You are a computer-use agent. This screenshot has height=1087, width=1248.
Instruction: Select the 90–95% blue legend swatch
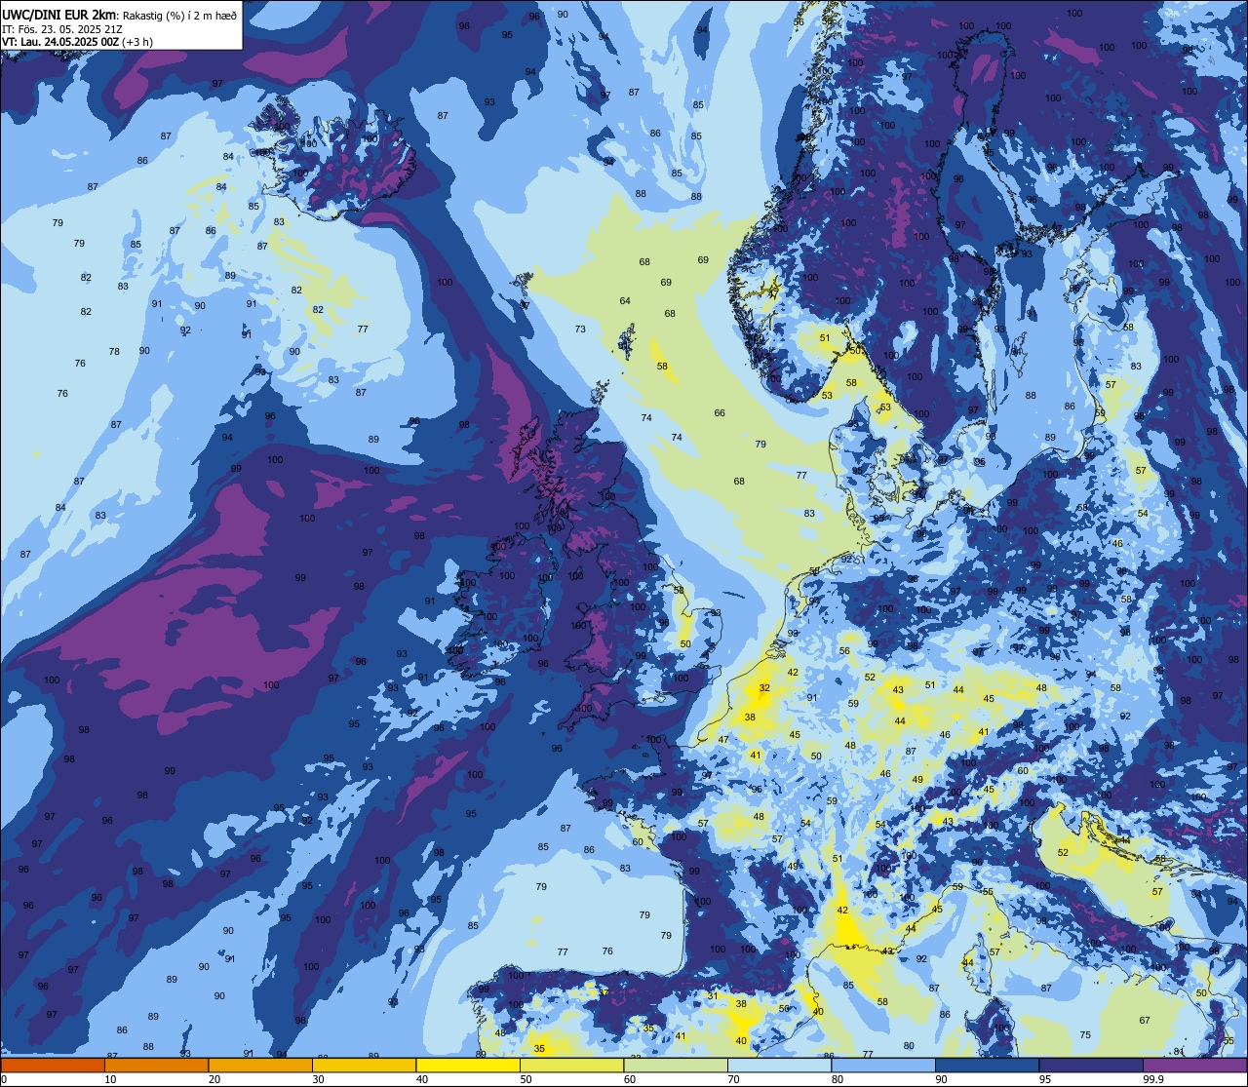tap(987, 1066)
